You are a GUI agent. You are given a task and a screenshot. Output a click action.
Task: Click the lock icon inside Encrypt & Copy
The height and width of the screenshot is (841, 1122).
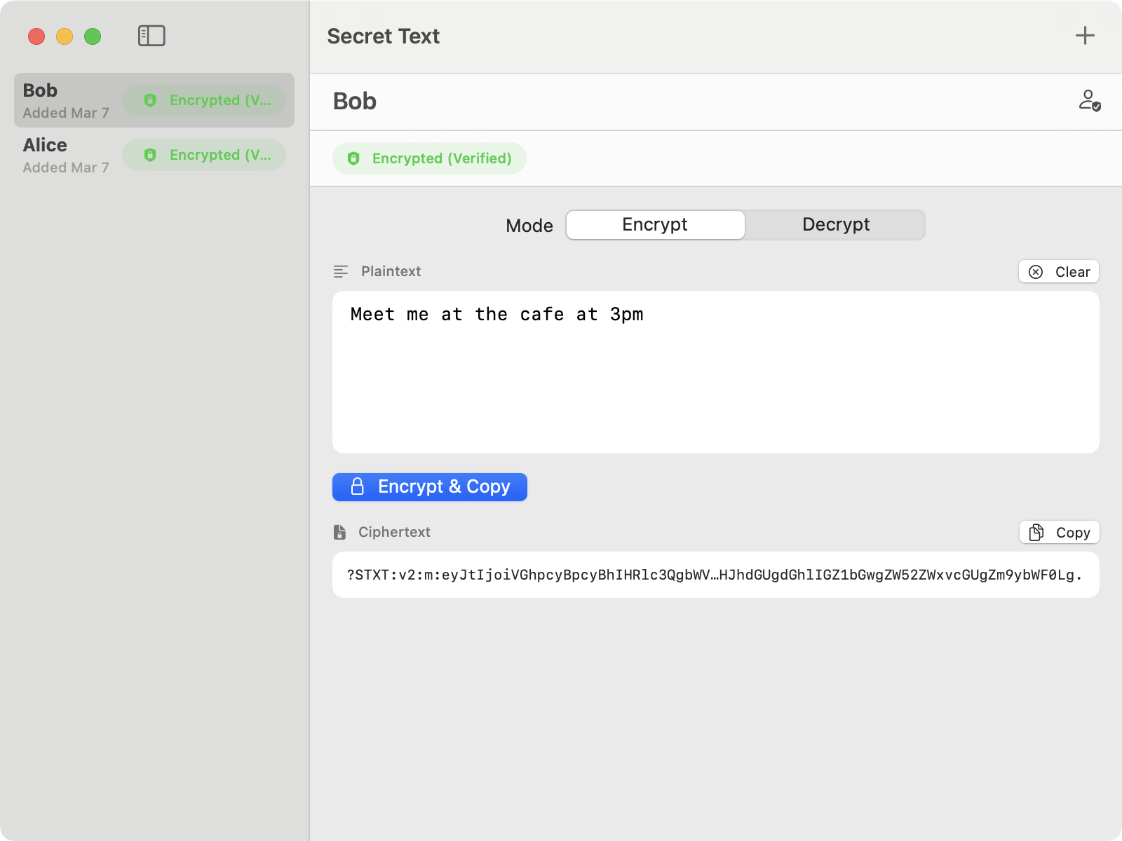[x=358, y=486]
